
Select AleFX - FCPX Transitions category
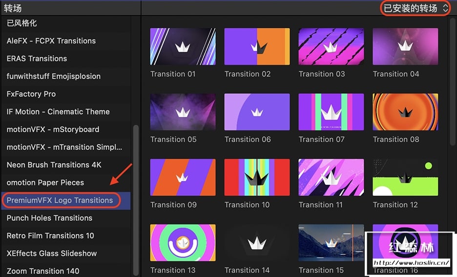coord(66,41)
